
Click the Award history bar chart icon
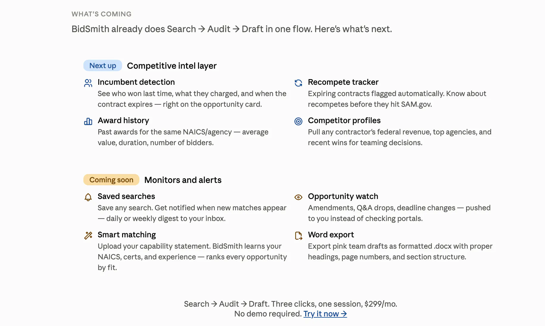point(88,121)
